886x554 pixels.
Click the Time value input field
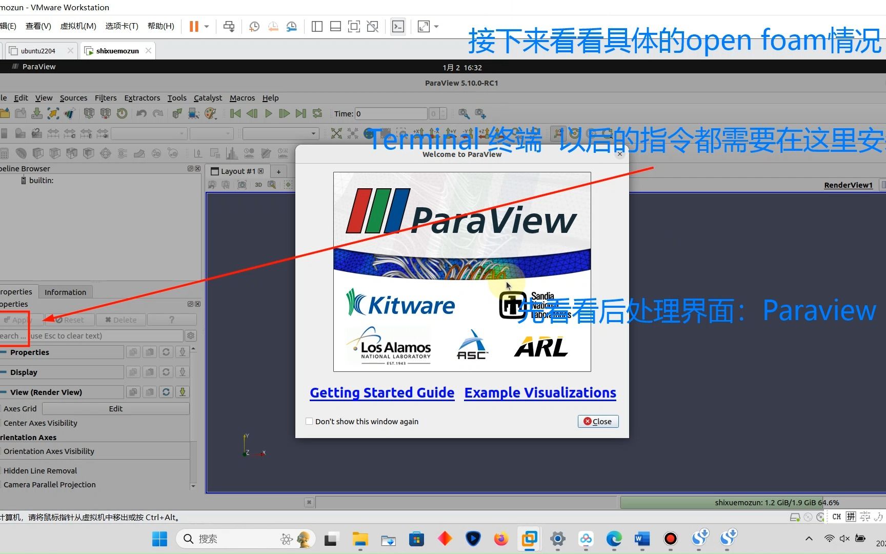391,113
